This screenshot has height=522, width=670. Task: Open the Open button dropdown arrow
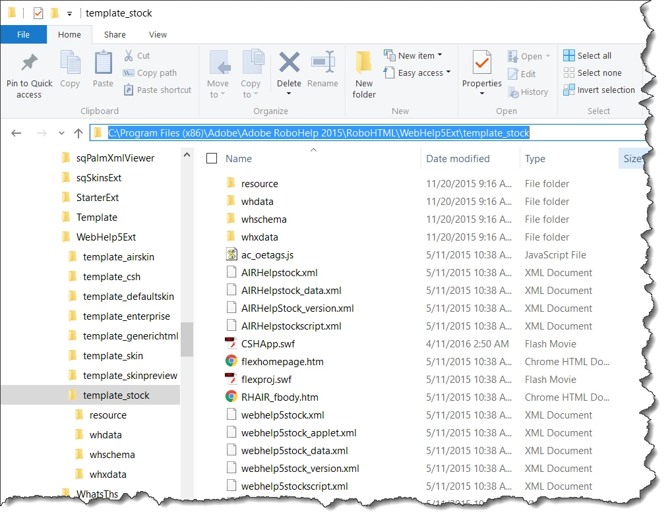[548, 57]
